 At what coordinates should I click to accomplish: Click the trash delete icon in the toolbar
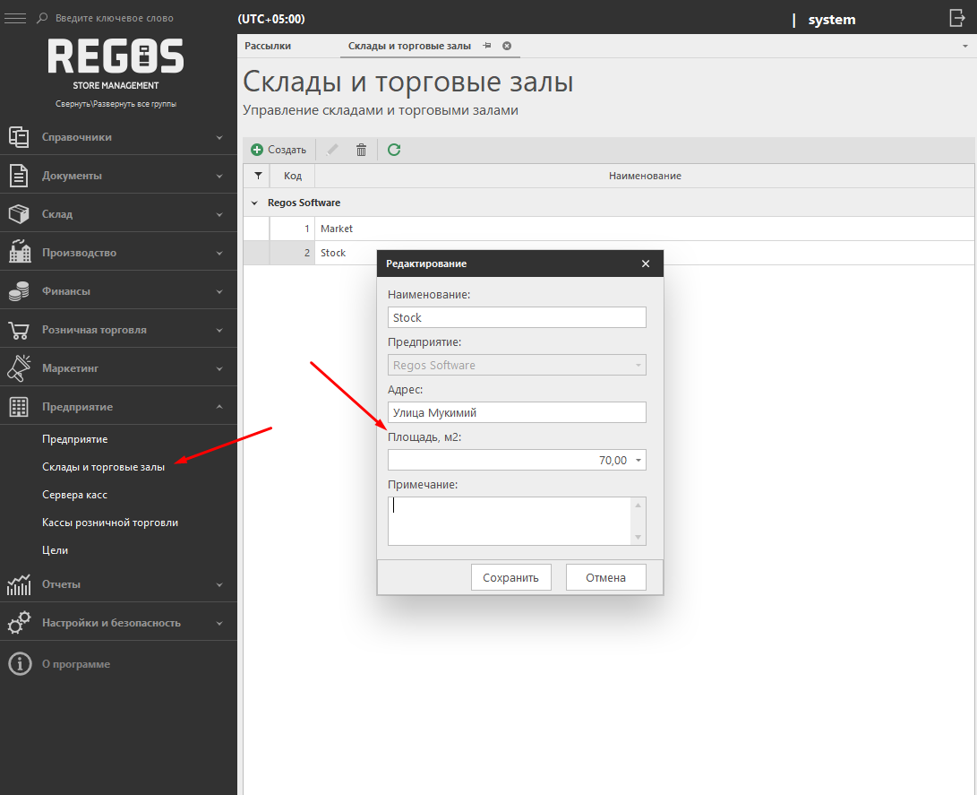click(362, 150)
